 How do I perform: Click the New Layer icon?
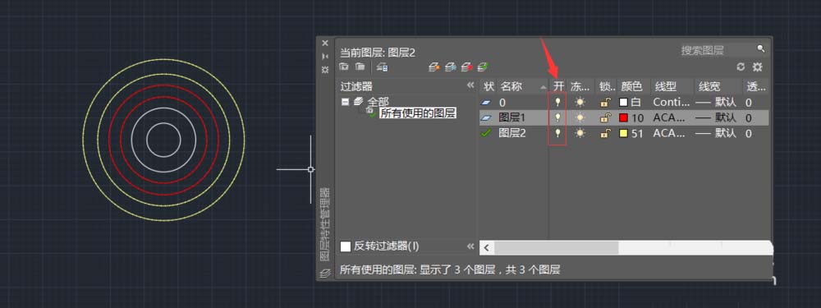434,67
